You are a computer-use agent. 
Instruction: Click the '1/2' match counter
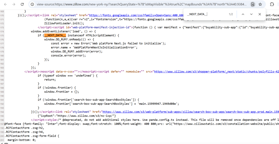[231, 14]
